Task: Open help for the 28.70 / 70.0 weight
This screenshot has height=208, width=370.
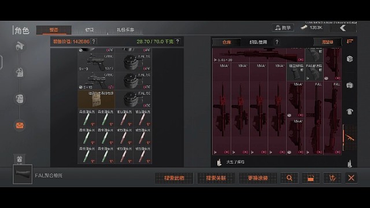Action: (177, 42)
